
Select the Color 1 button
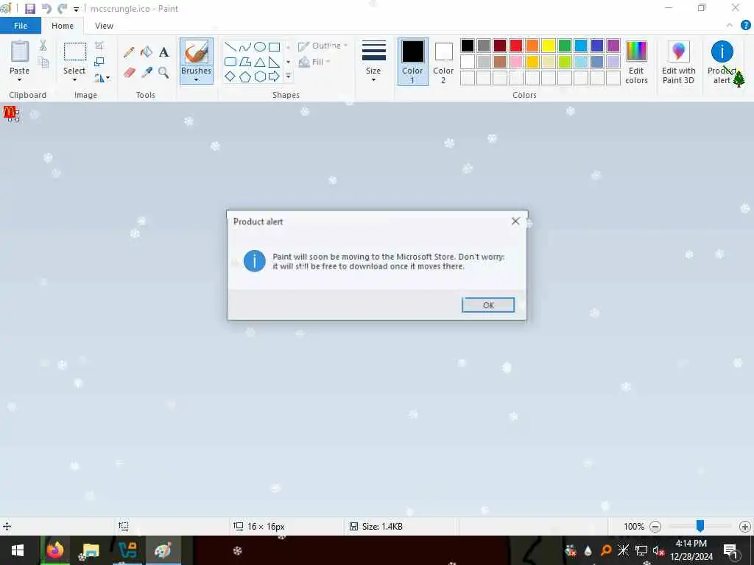click(412, 62)
